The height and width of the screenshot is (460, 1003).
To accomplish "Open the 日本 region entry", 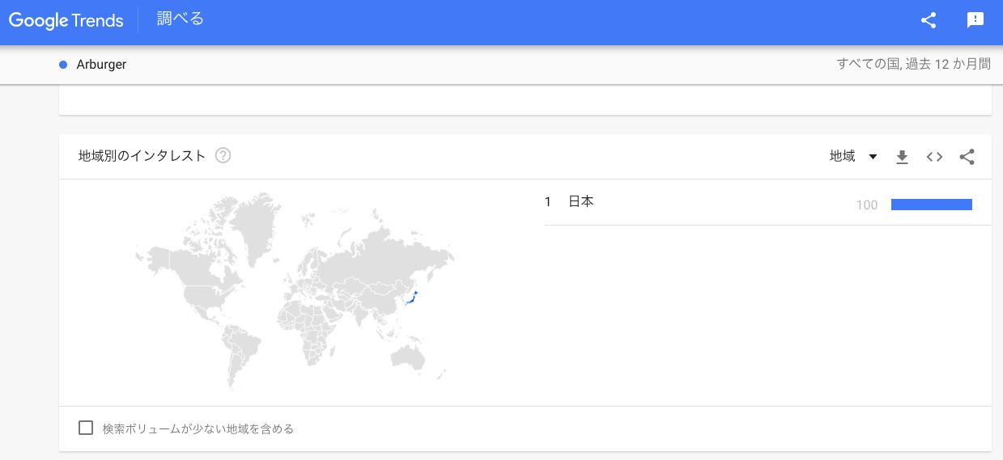I will (581, 202).
